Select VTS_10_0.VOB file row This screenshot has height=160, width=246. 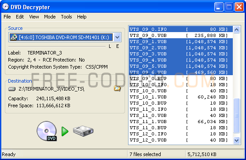[x=181, y=91]
